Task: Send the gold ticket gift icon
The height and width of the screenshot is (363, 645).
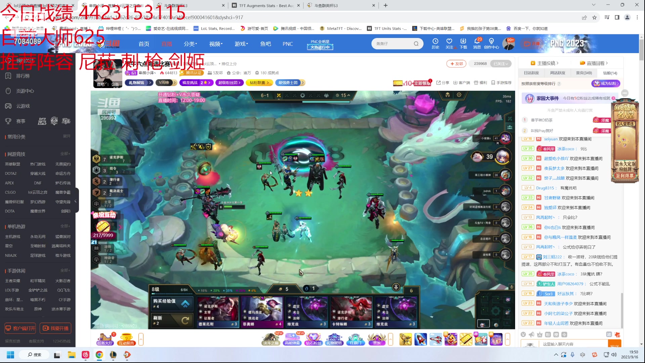Action: click(466, 339)
